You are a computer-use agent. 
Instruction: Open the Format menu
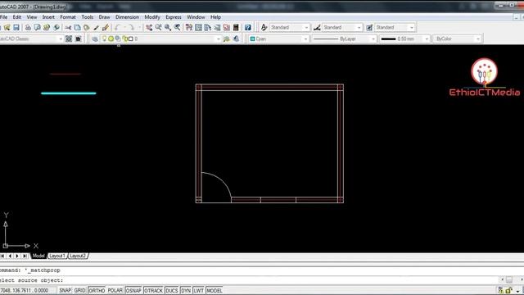(x=68, y=16)
